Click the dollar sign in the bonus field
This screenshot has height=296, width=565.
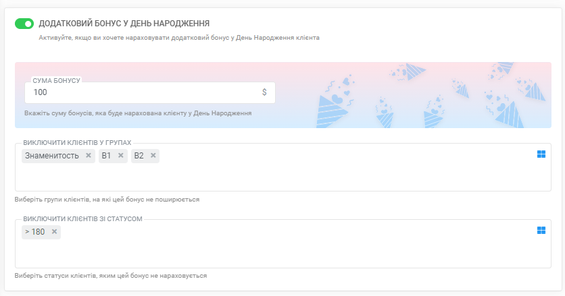[x=264, y=92]
